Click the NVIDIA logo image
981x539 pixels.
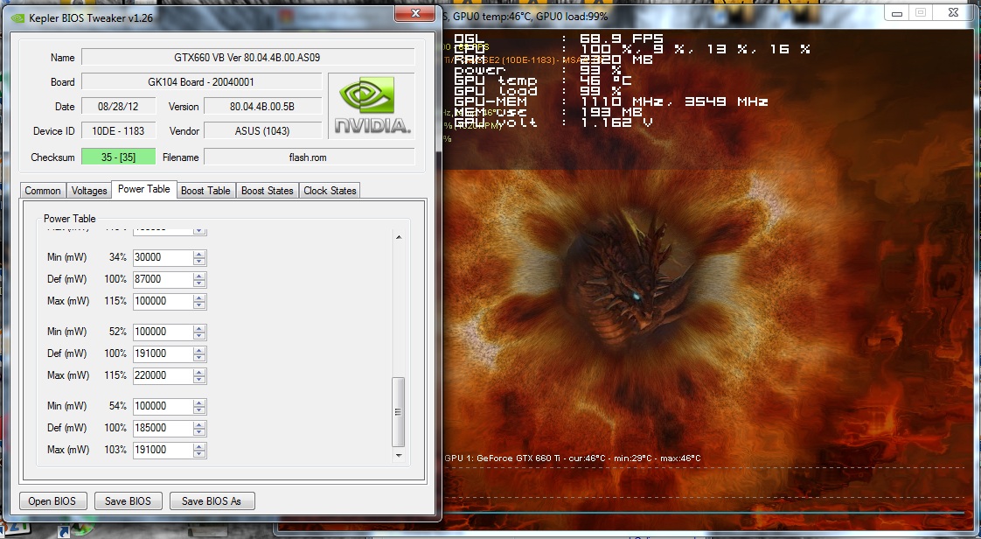372,106
